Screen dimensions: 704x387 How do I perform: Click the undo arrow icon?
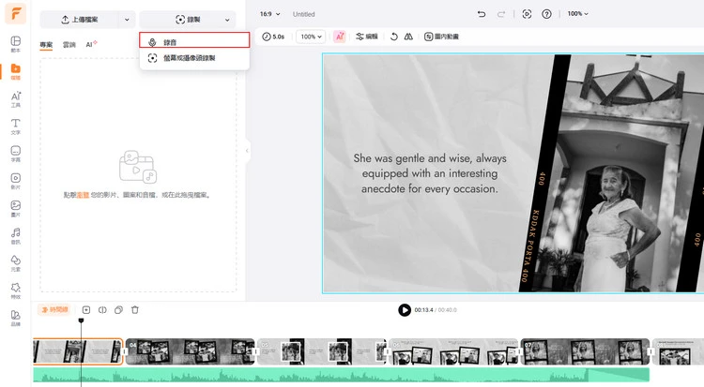(482, 14)
